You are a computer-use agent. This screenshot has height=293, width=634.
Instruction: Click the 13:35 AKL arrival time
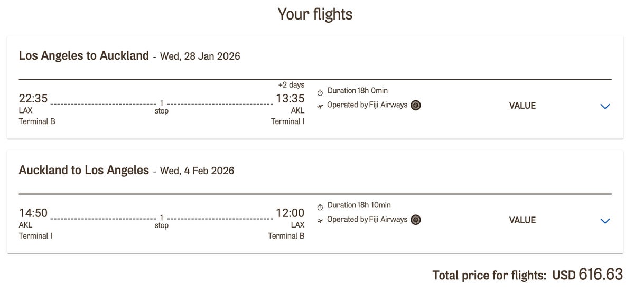[x=290, y=99]
